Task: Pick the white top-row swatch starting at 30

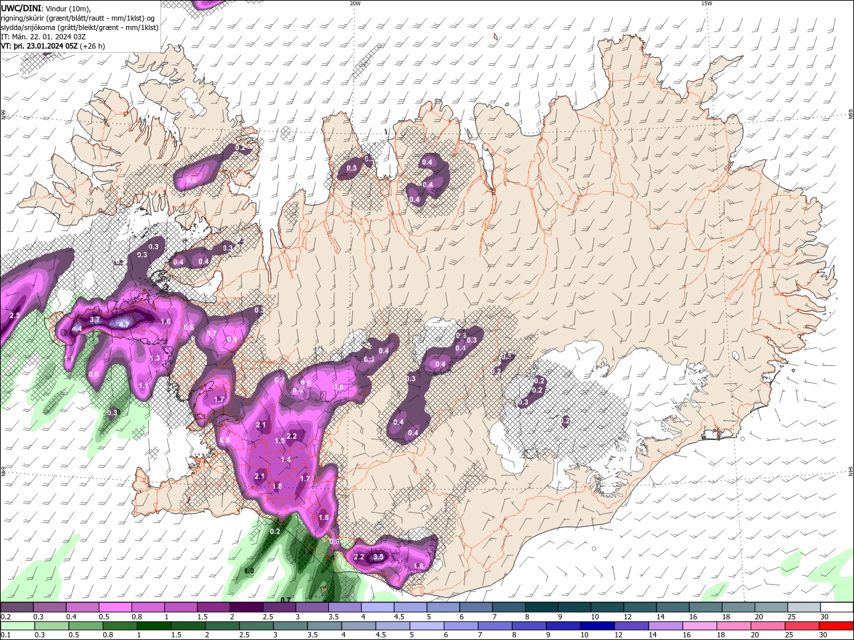Action: [x=837, y=607]
